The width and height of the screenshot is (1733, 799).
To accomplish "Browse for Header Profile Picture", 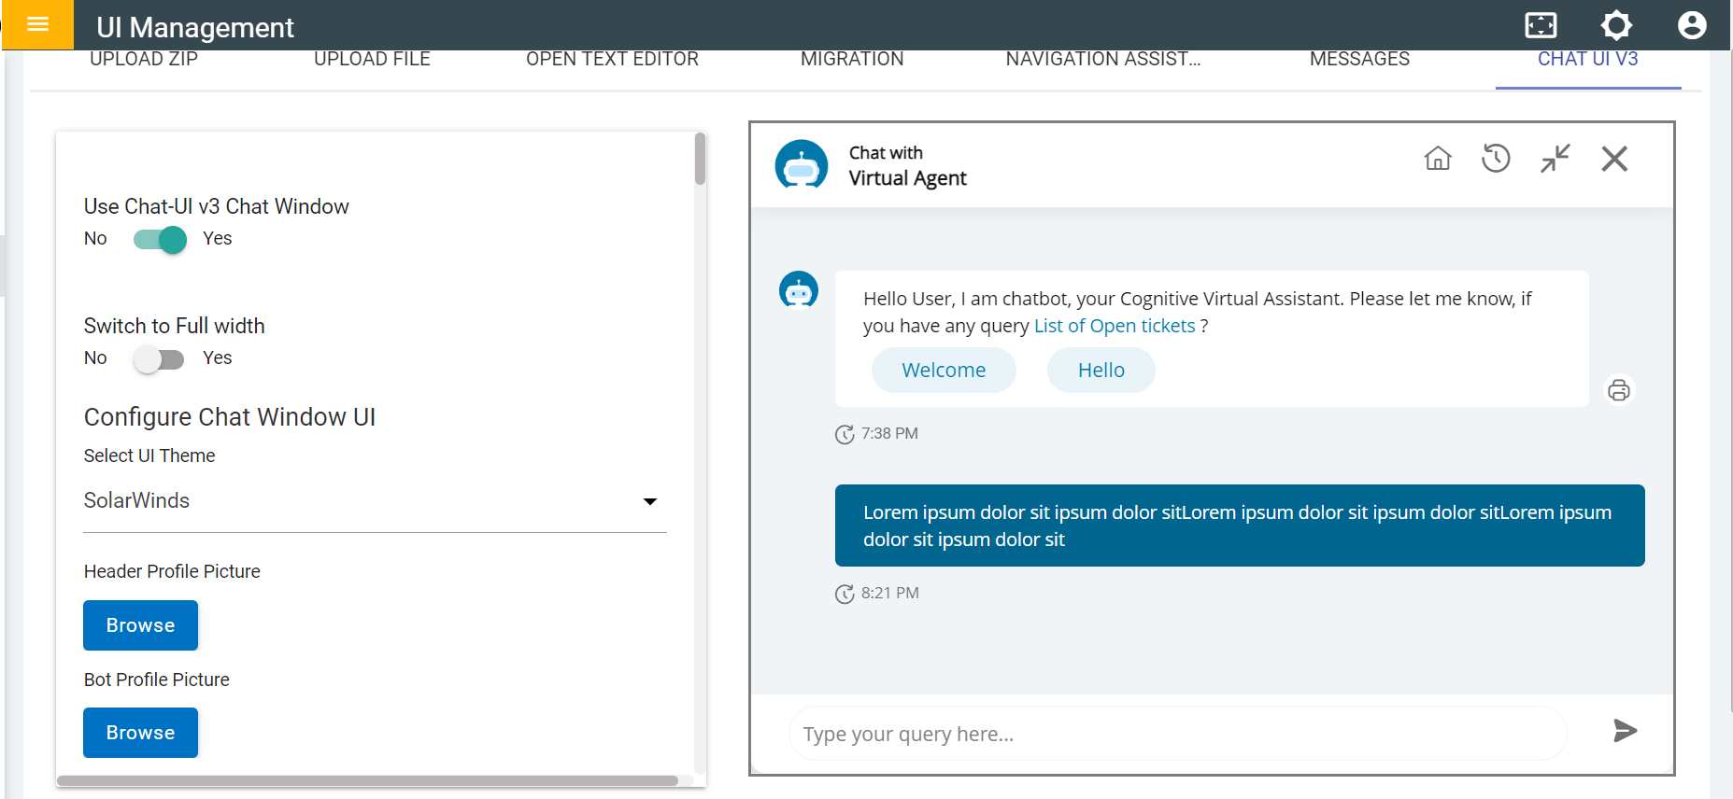I will tap(140, 625).
